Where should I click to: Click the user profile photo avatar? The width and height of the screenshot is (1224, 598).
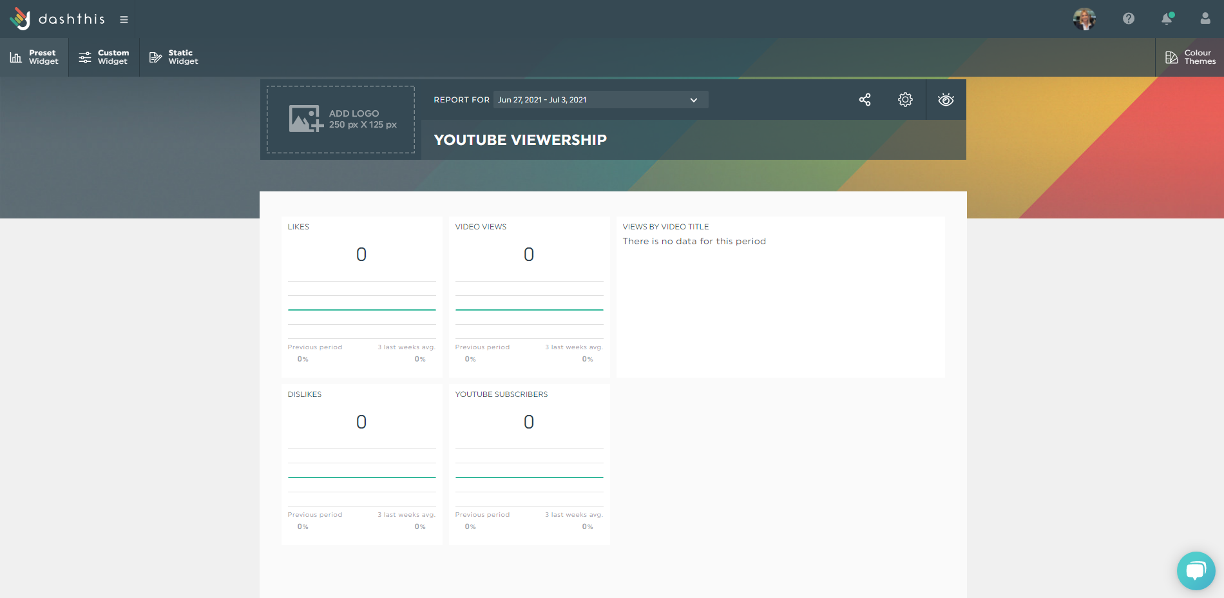[x=1085, y=19]
